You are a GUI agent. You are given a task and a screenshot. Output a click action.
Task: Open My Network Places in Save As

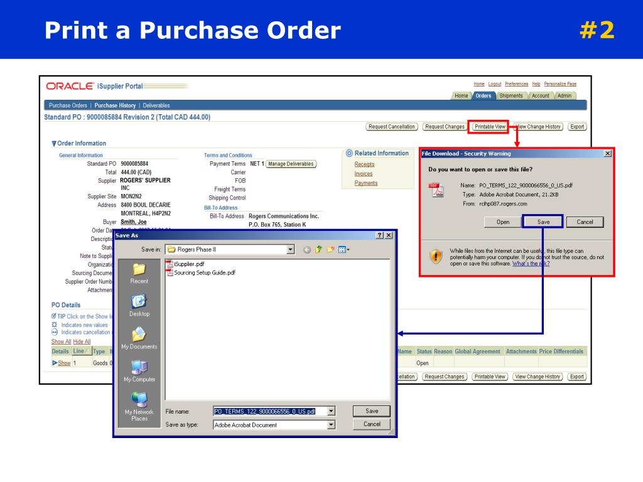coord(139,407)
